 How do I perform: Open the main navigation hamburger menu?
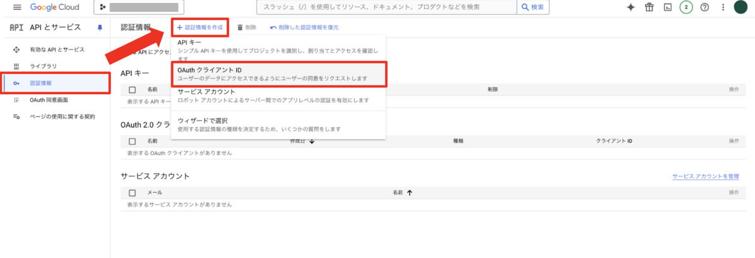tap(16, 7)
